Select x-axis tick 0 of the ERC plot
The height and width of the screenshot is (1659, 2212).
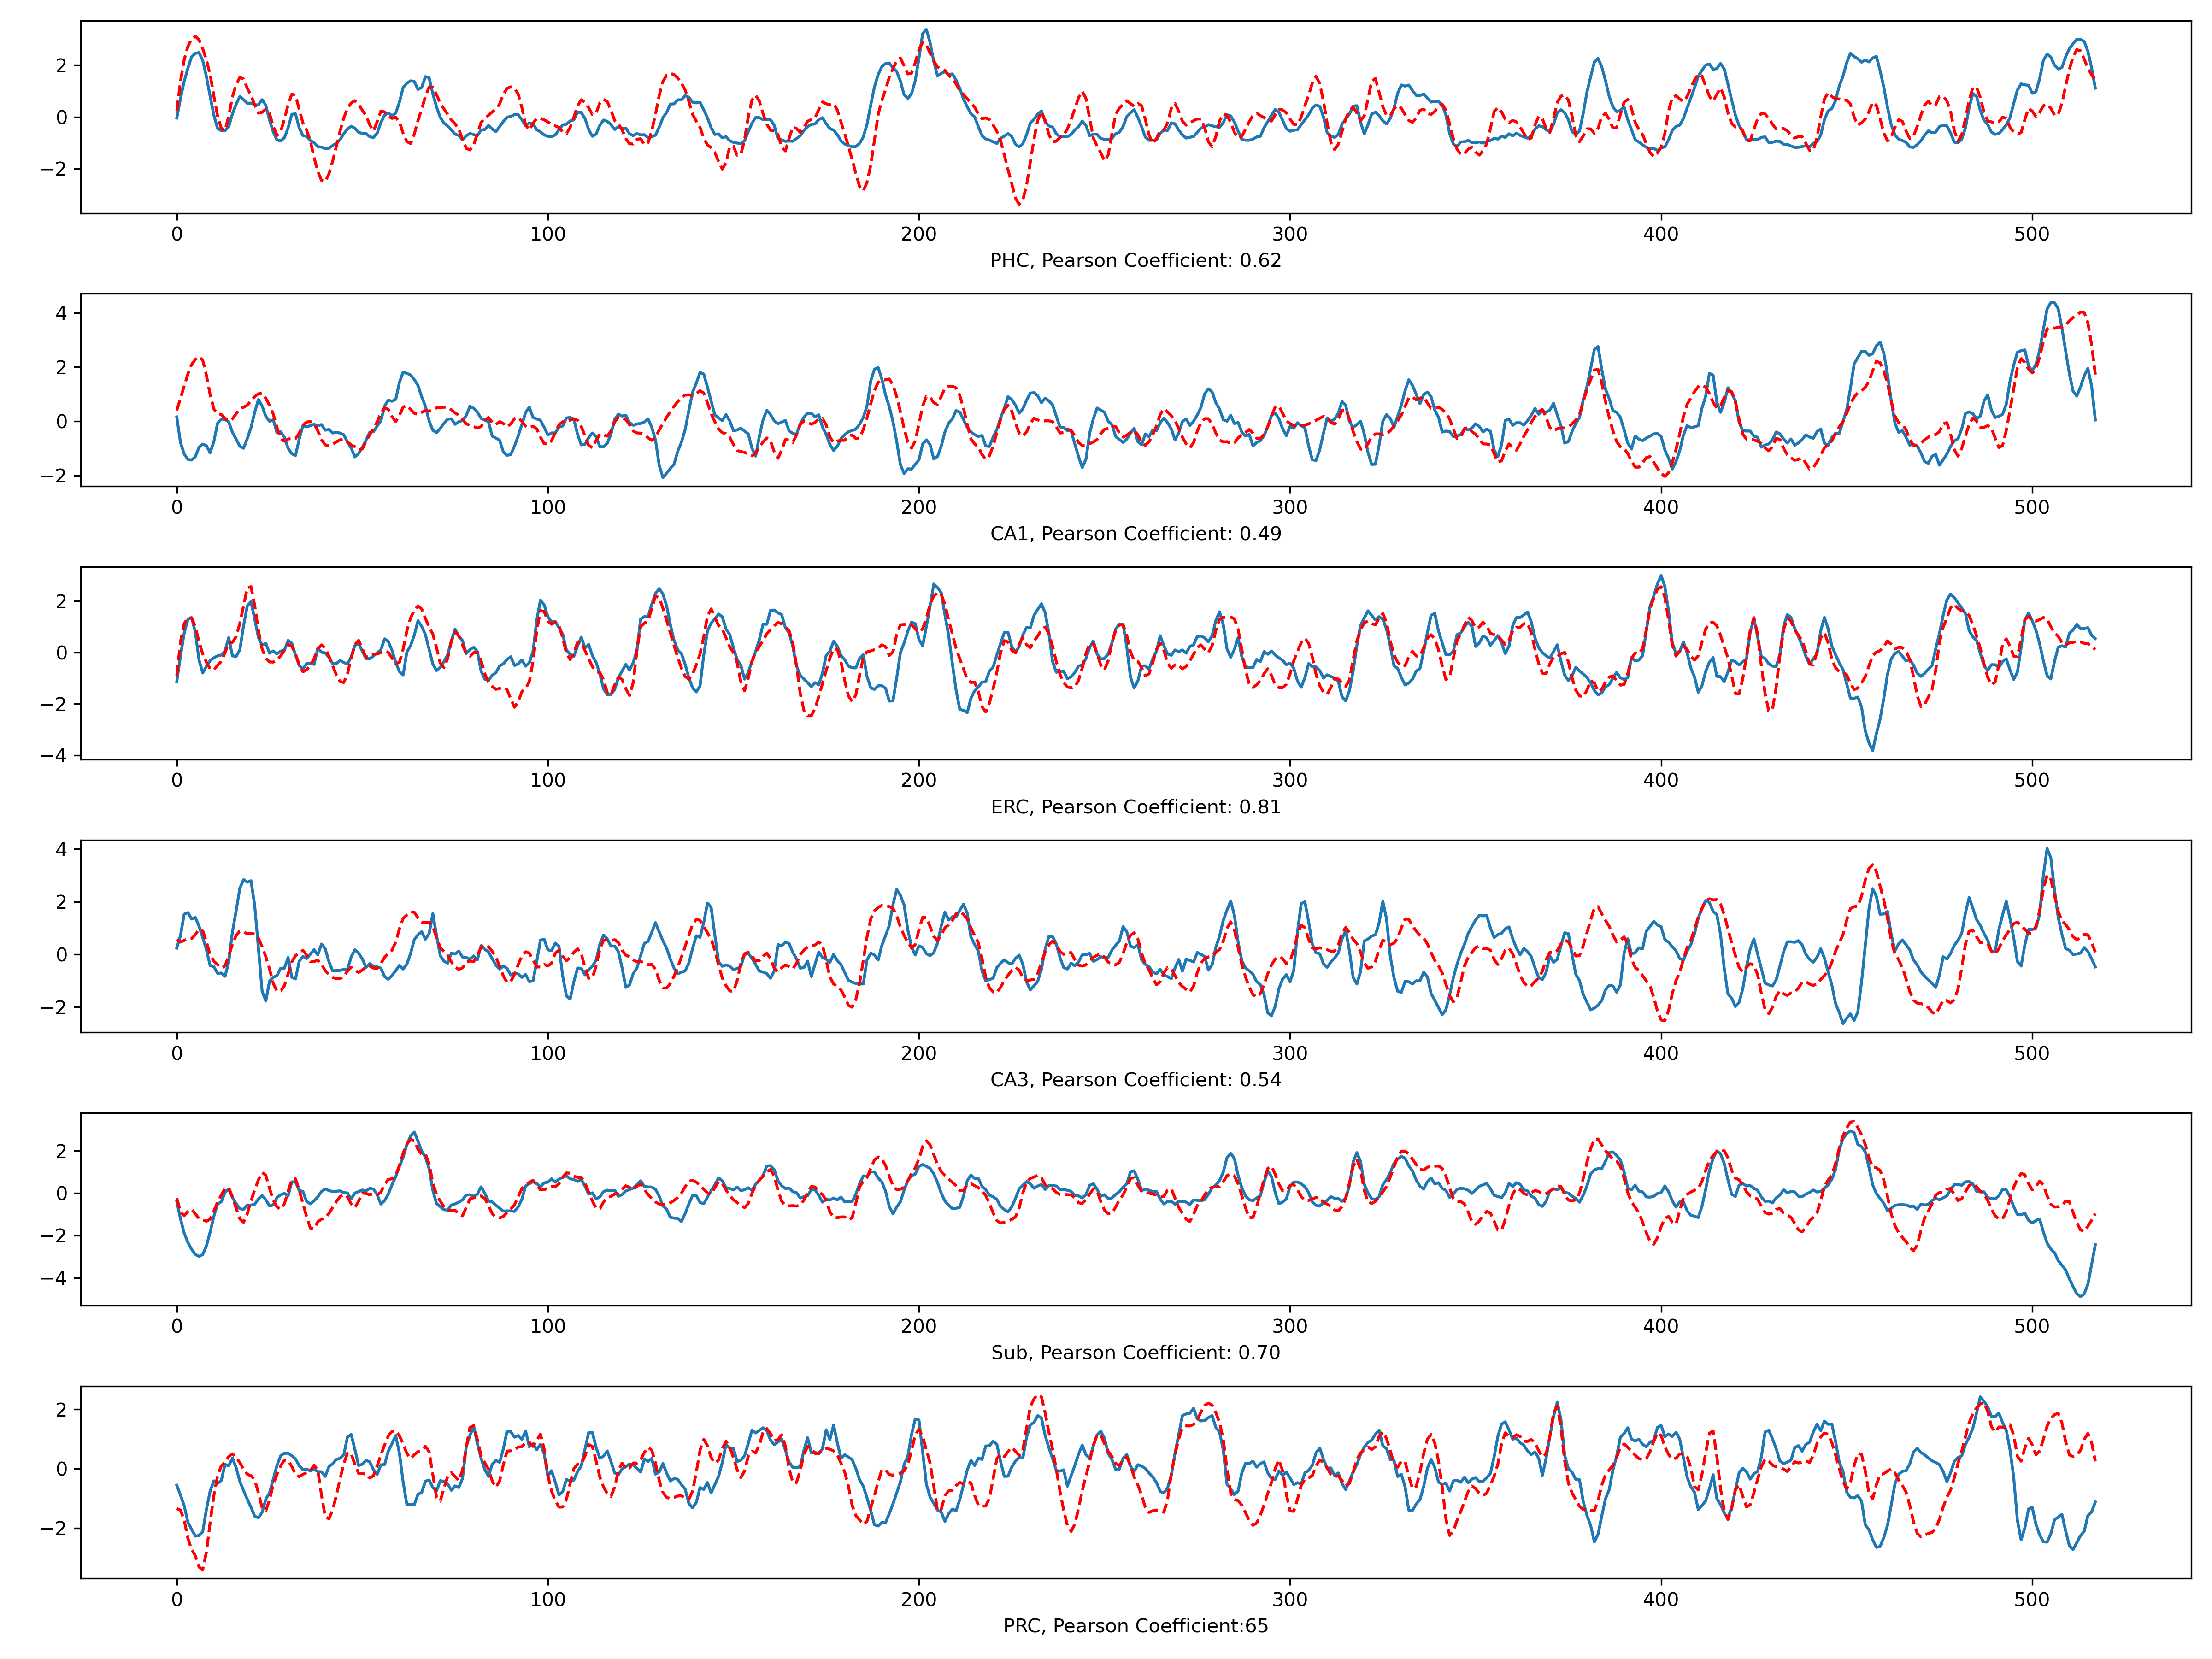(177, 780)
